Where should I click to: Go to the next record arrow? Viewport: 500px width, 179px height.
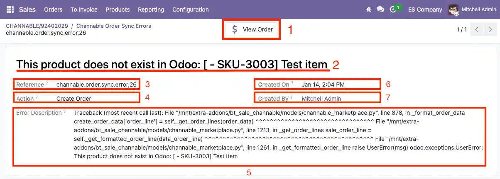(x=490, y=29)
